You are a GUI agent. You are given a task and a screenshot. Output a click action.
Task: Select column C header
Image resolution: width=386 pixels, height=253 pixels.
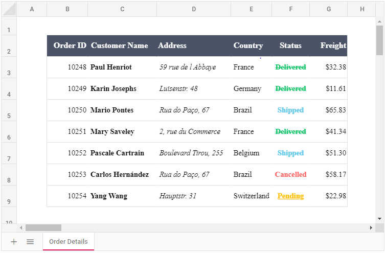(122, 9)
